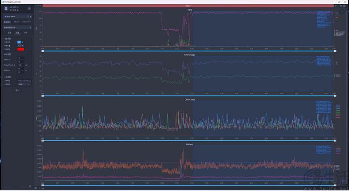Click the upload URL input field
Viewport: 349px width, 191px height.
(23, 80)
